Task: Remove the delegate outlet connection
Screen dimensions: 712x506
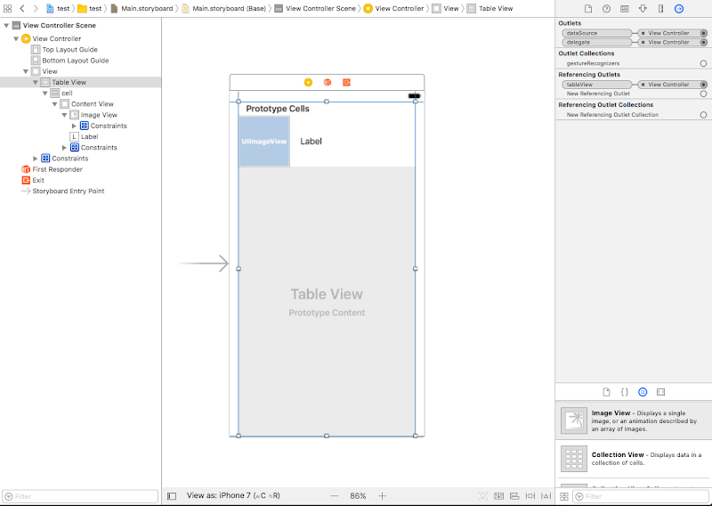Action: click(643, 42)
